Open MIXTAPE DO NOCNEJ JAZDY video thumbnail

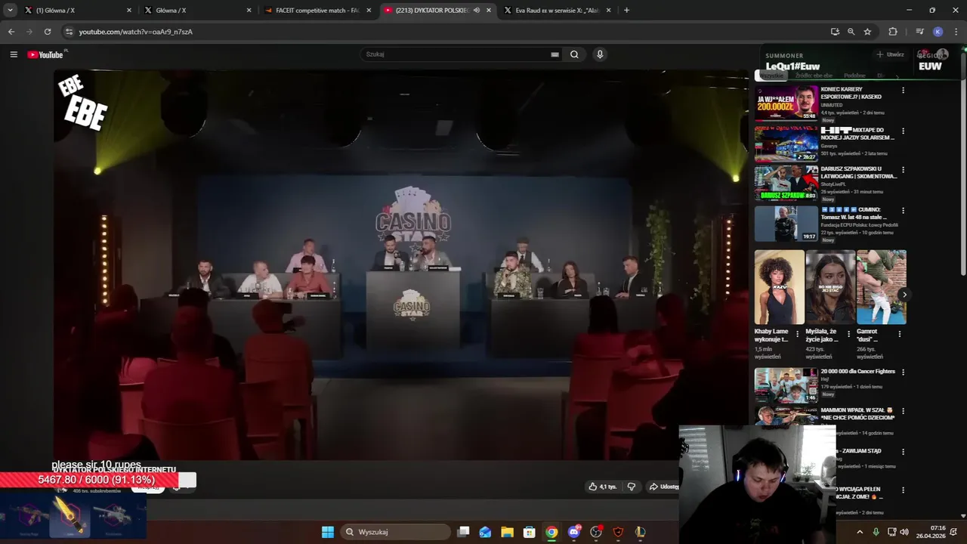(x=786, y=144)
